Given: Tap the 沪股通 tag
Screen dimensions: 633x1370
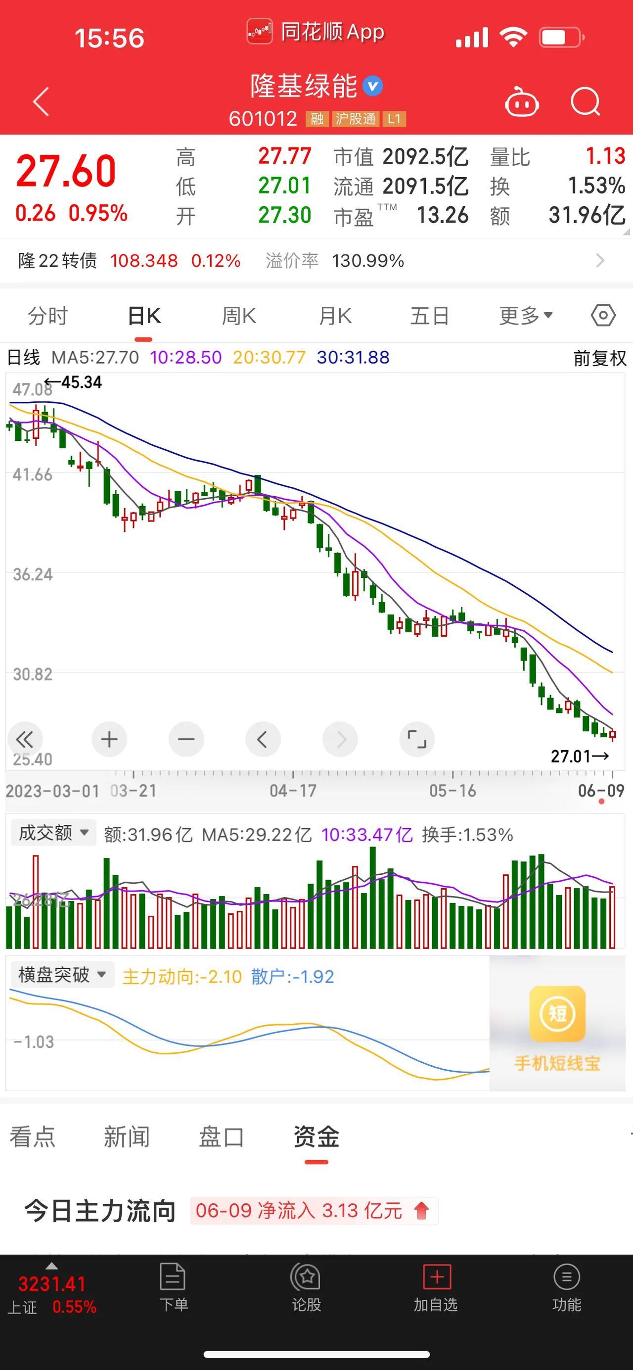Looking at the screenshot, I should [356, 119].
